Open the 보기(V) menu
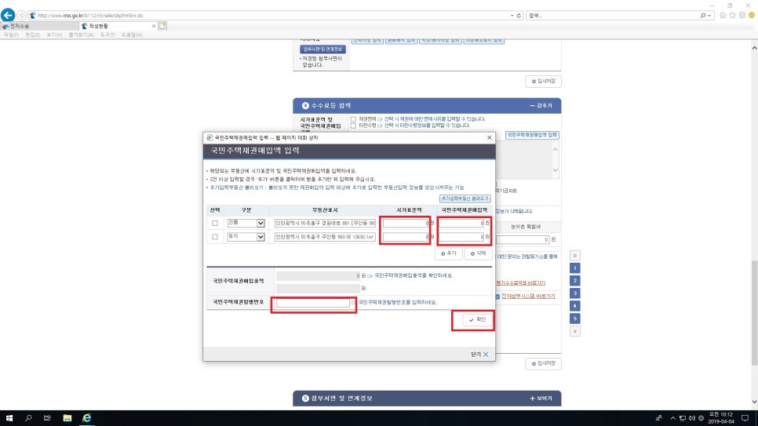The width and height of the screenshot is (758, 426). point(54,35)
